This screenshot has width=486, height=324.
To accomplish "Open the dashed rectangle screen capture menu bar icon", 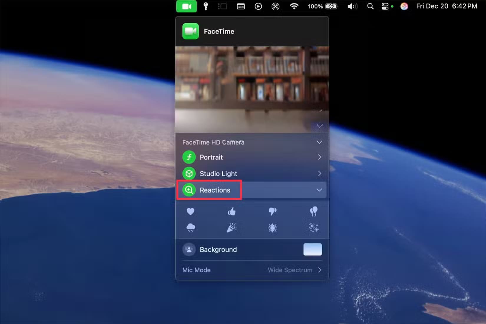I will tap(222, 6).
